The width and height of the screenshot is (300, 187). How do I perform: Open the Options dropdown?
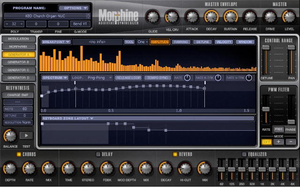[x=74, y=8]
